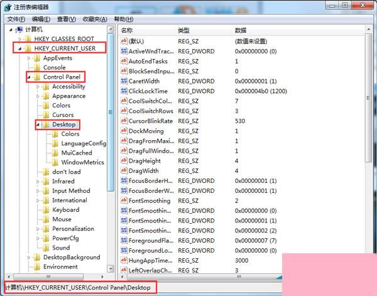Click the tree pane scroll down arrow
Viewport: 377px width, 296px height.
111,268
